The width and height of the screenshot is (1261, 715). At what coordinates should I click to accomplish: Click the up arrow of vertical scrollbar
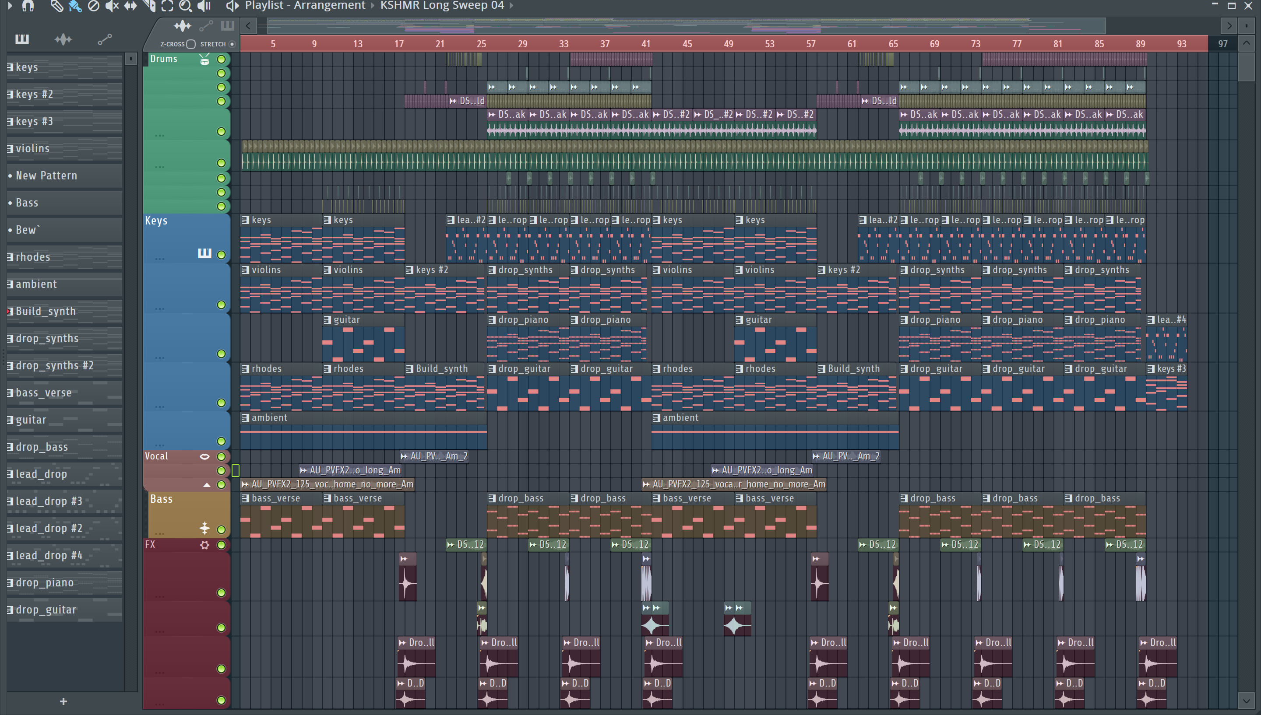click(1246, 43)
